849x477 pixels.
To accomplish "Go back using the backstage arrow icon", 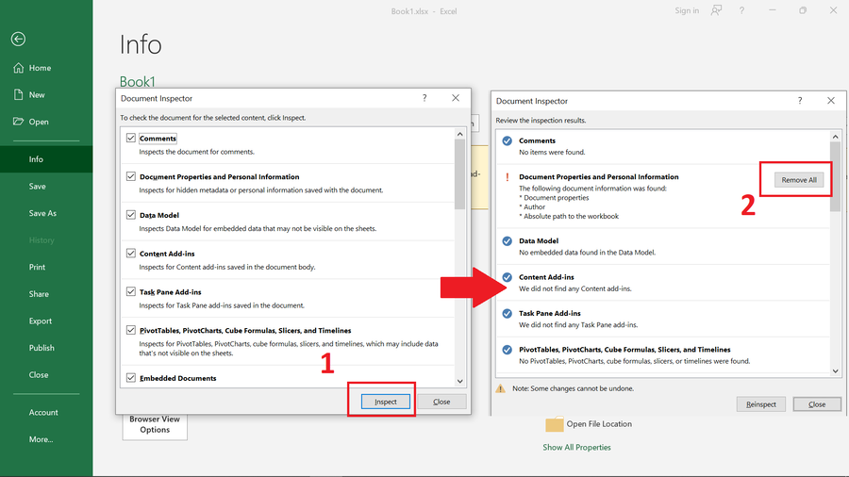I will coord(18,39).
